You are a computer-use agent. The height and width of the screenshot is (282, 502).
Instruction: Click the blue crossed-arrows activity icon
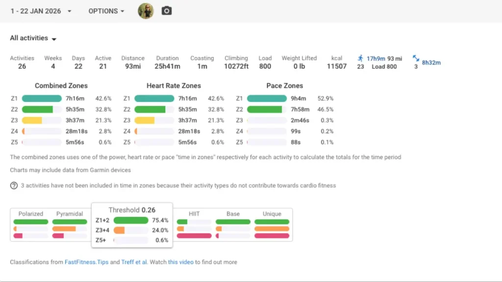pyautogui.click(x=416, y=58)
